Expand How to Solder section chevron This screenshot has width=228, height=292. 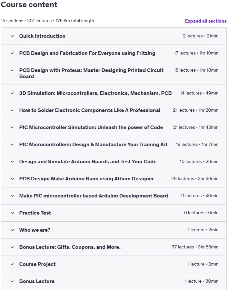(12, 110)
